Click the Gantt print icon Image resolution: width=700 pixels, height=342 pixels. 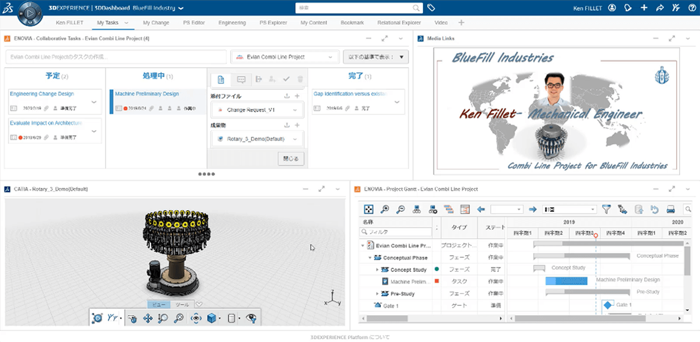pyautogui.click(x=671, y=209)
